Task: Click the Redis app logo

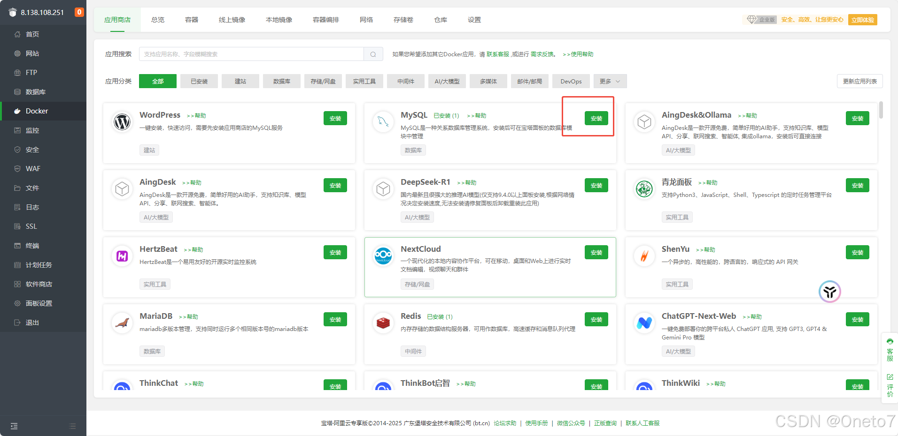Action: click(x=383, y=323)
